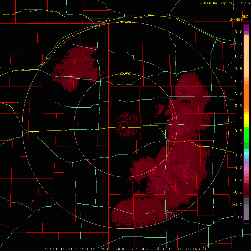Viewport: 251px width, 251px height.
Task: Click the 6.6 scale value
Action: 238,81
